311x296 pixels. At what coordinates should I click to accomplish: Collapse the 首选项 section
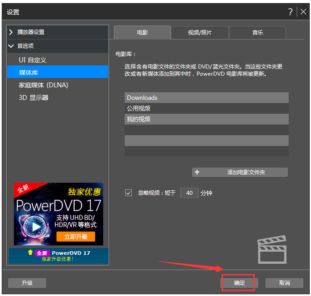(58, 46)
